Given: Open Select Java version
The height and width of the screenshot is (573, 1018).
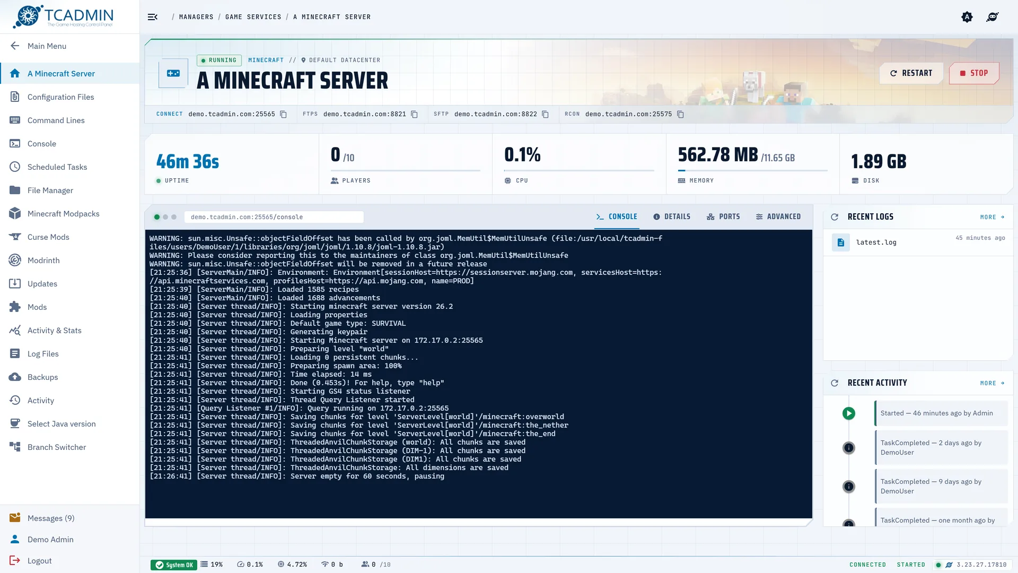Looking at the screenshot, I should coord(70,423).
